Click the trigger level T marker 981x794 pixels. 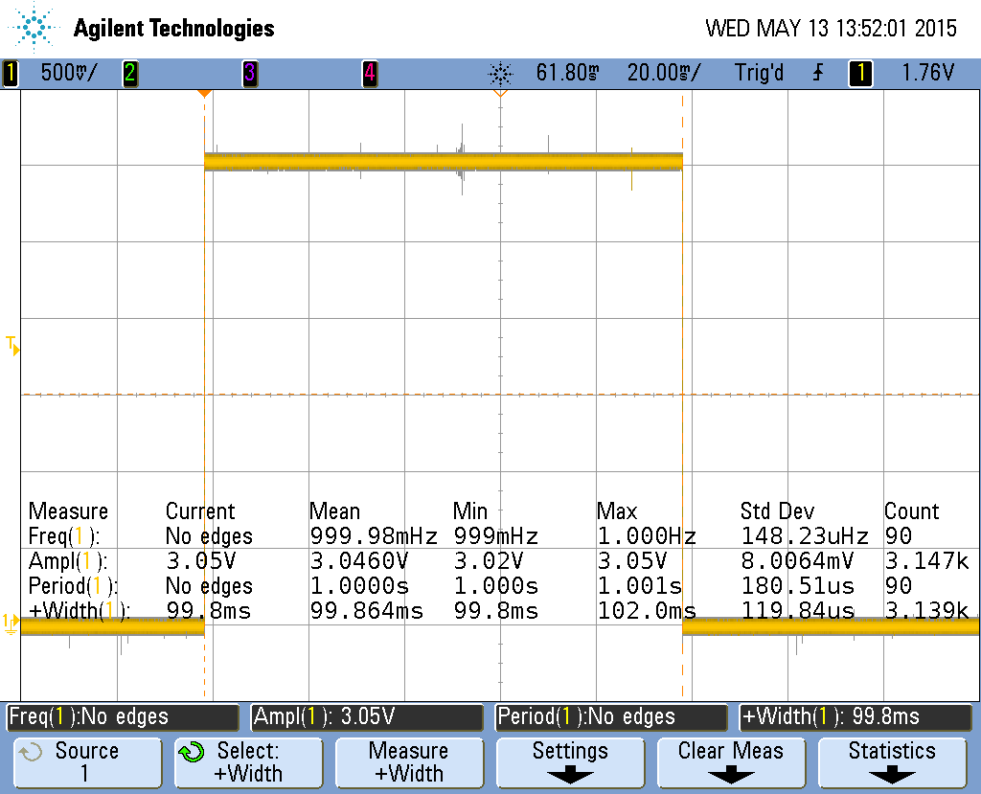pyautogui.click(x=12, y=346)
